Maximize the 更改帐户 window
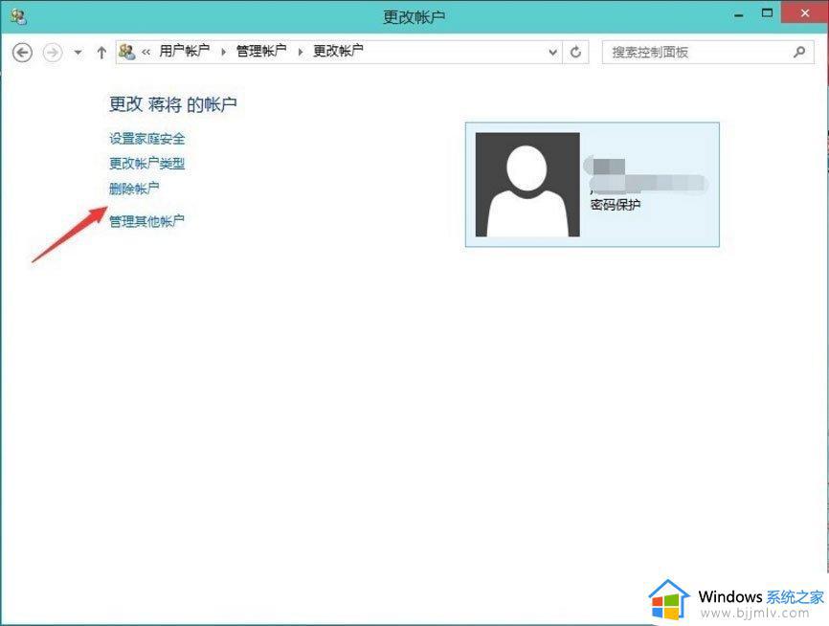Viewport: 829px width, 626px height. (x=767, y=13)
